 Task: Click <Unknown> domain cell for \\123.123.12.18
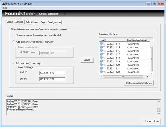click(133, 58)
